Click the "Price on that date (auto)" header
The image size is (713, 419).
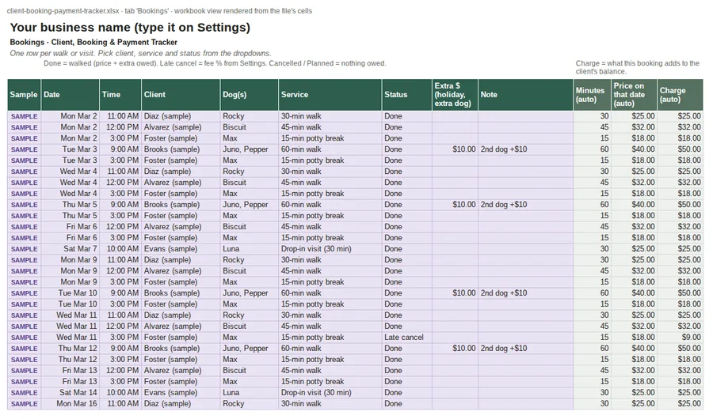click(x=634, y=94)
